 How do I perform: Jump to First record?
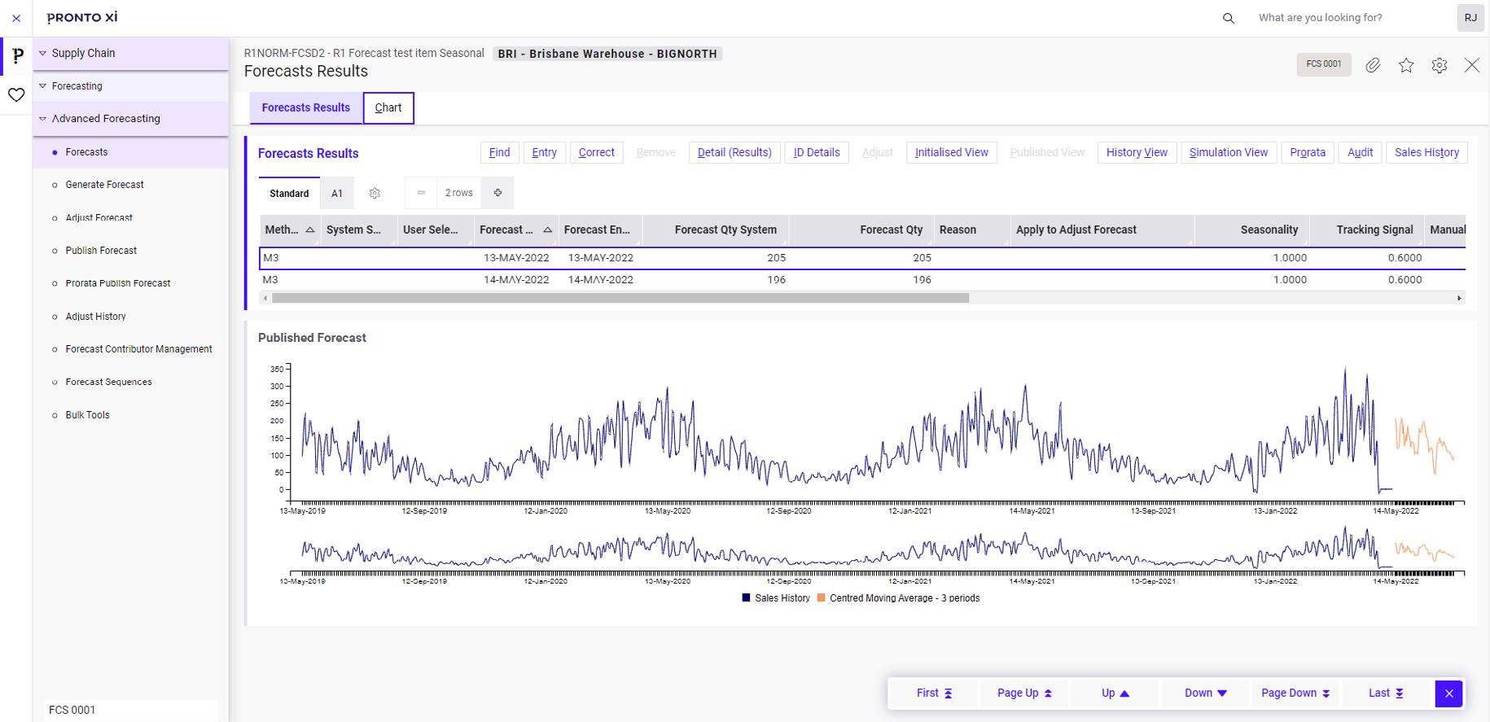pyautogui.click(x=934, y=694)
